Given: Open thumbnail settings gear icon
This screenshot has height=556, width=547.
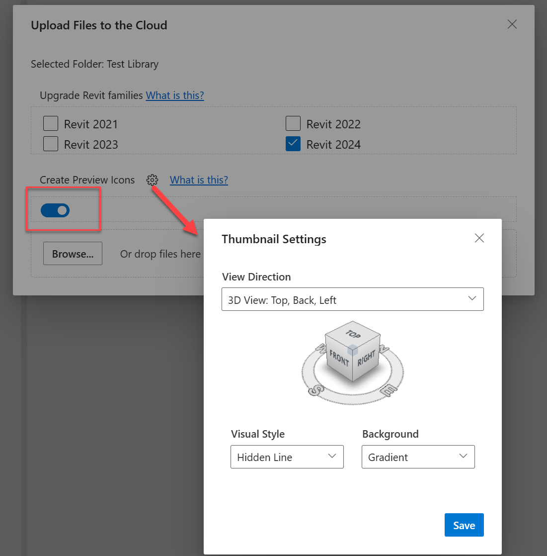Looking at the screenshot, I should click(x=153, y=180).
